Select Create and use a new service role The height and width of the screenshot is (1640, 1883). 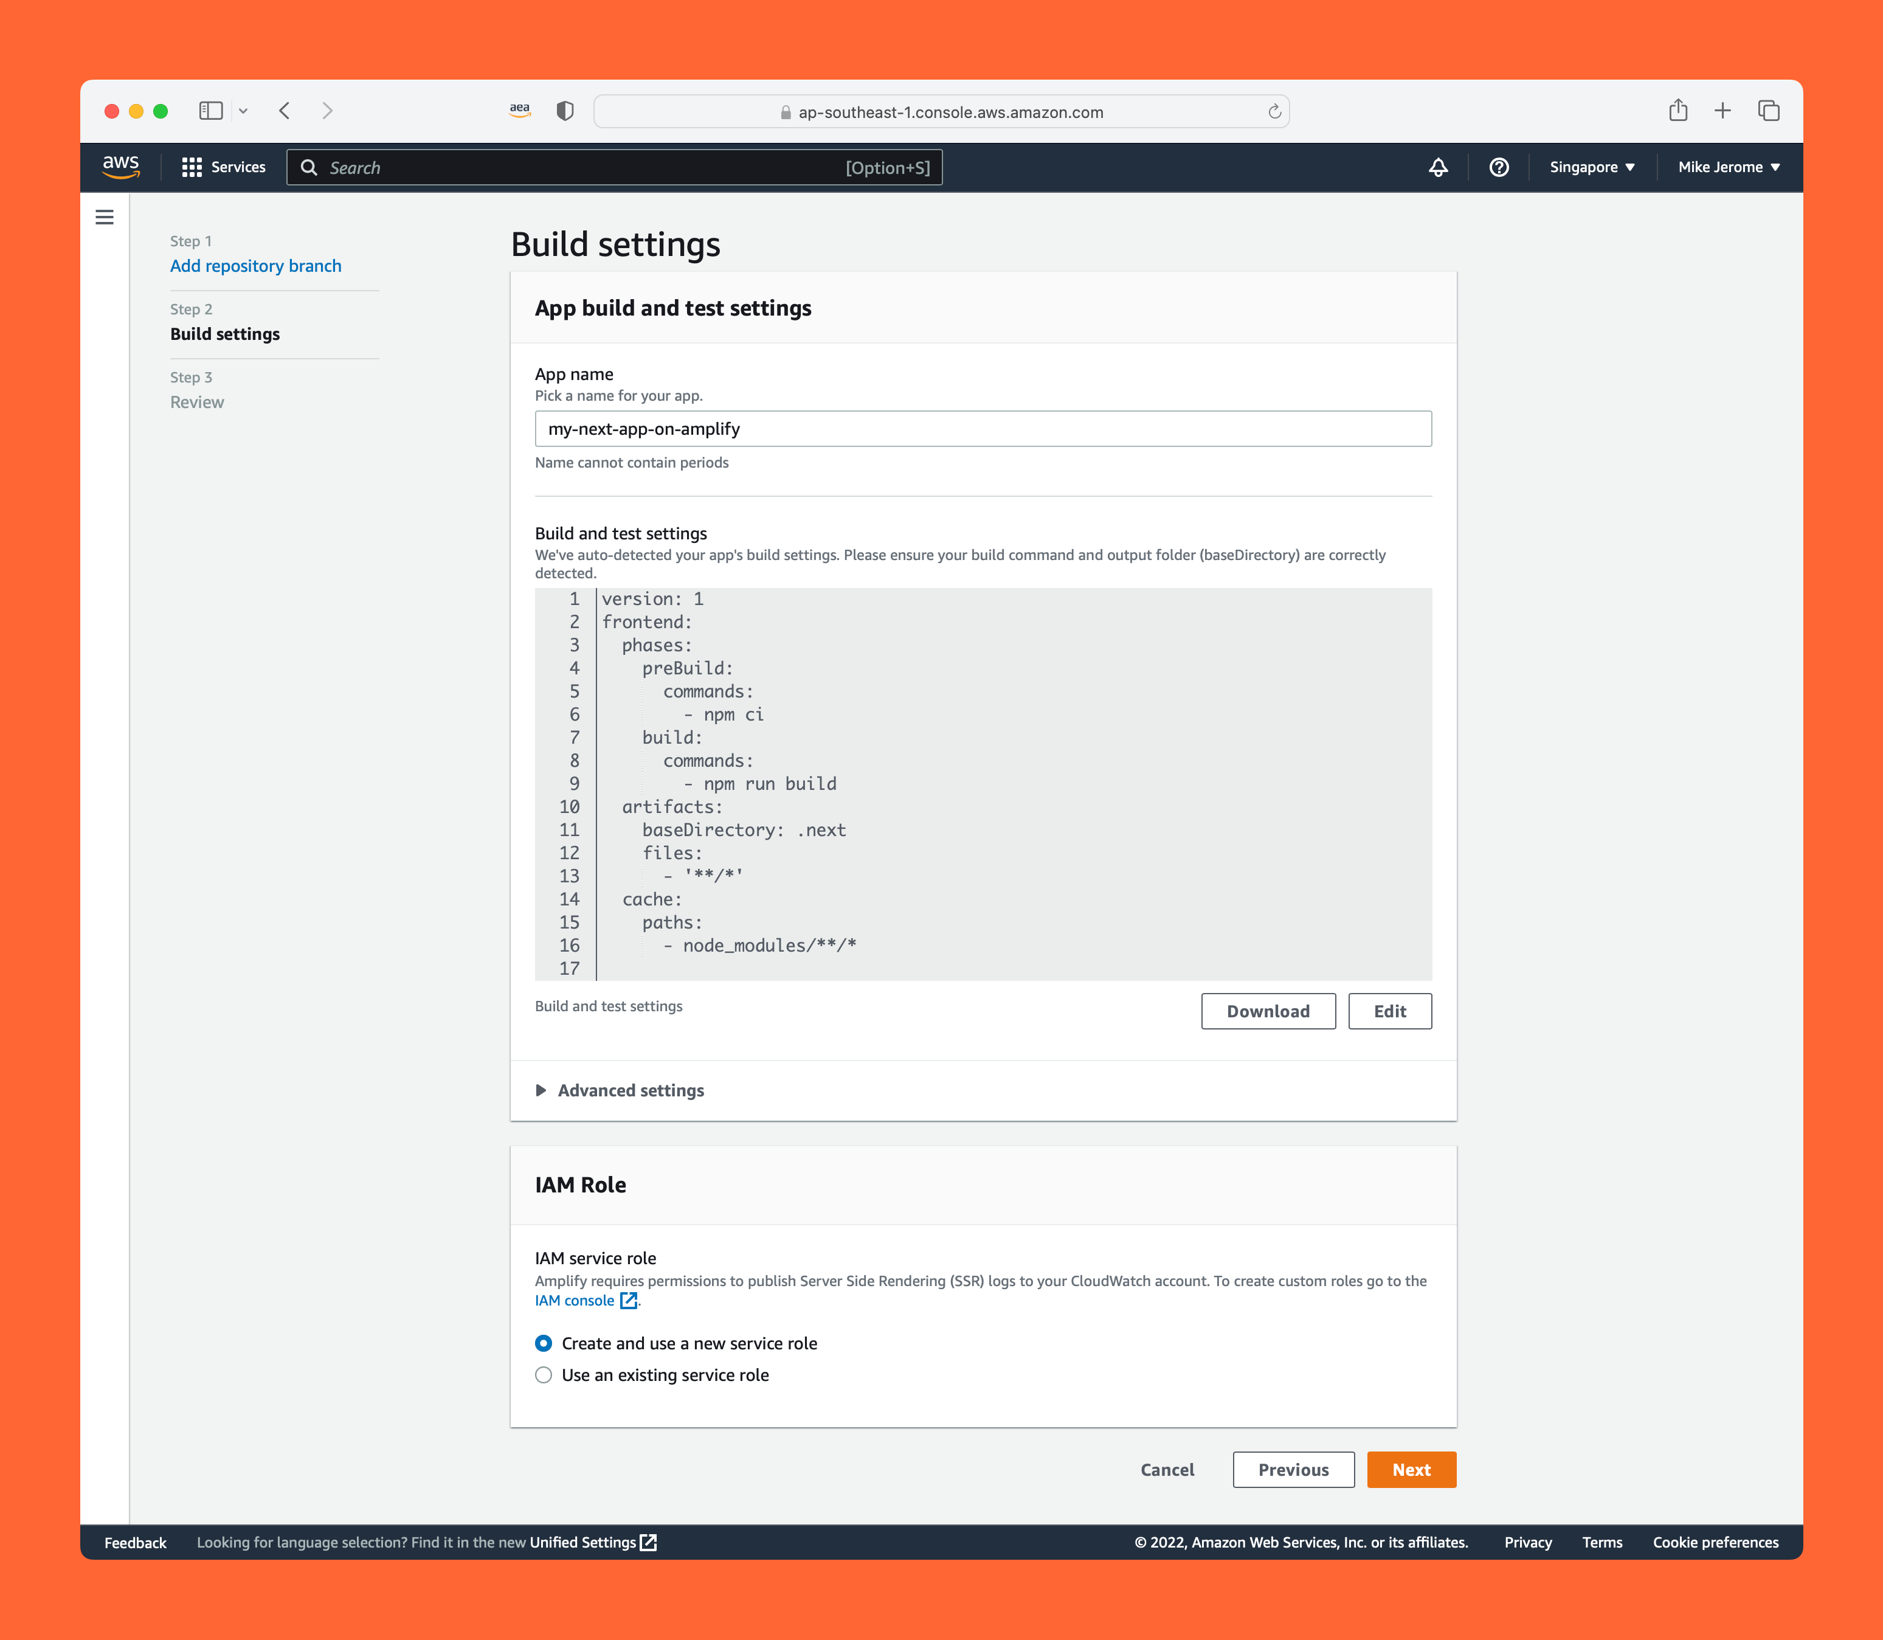click(544, 1343)
